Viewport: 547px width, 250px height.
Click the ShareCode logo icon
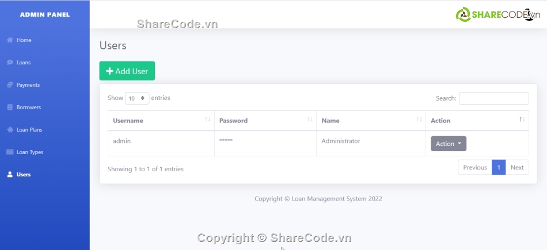pyautogui.click(x=463, y=15)
